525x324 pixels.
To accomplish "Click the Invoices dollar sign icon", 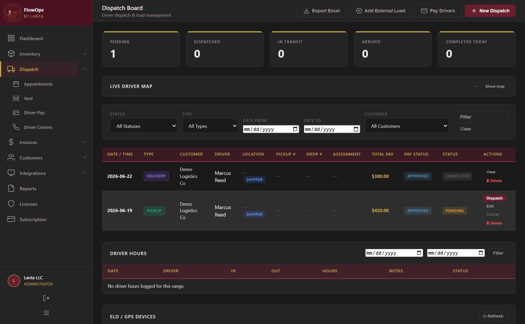I will point(11,142).
